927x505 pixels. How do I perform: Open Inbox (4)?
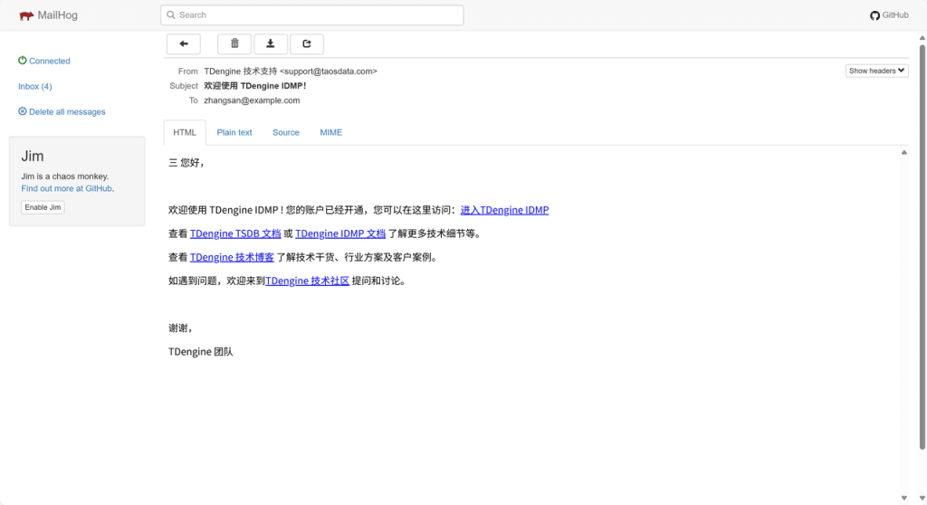click(35, 86)
